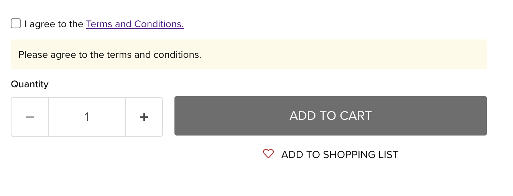The height and width of the screenshot is (196, 513).
Task: Add the item using the gray cart button
Action: point(330,116)
